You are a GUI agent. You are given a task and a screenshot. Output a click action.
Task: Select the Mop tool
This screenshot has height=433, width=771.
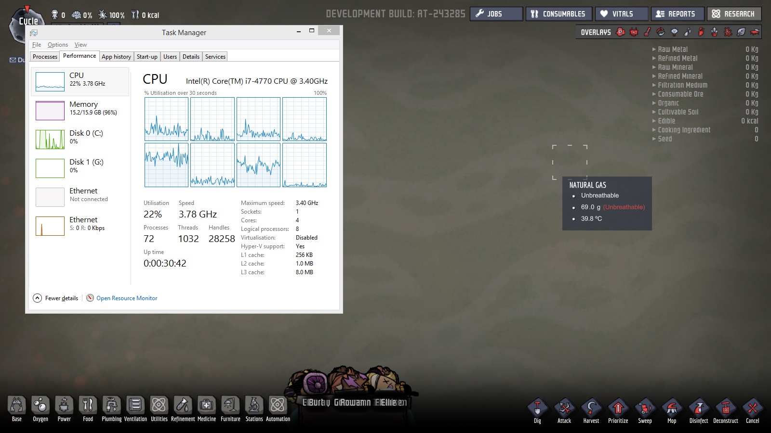tap(672, 409)
